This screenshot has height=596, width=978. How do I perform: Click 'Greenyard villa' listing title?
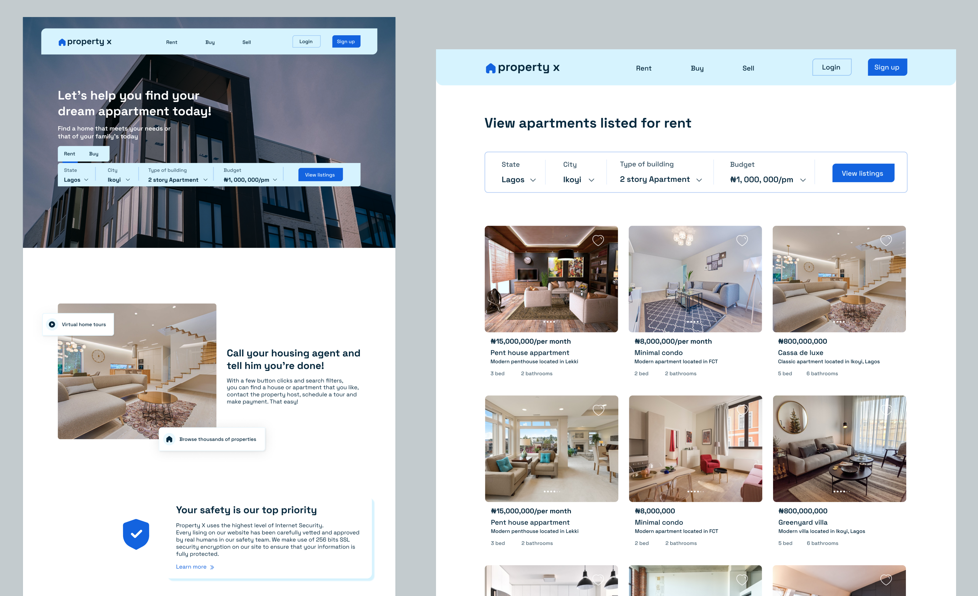point(803,523)
